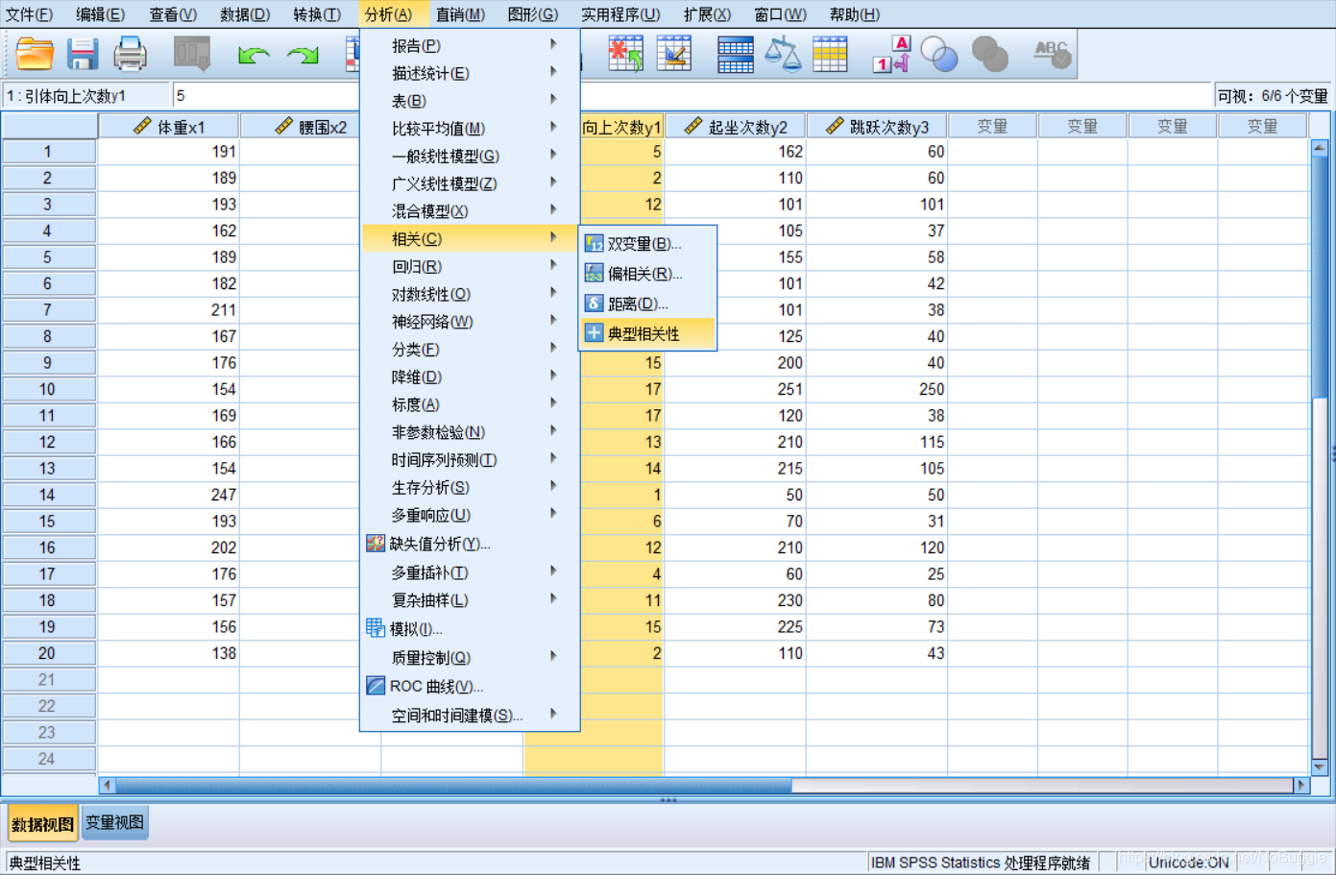This screenshot has width=1336, height=875.
Task: Expand the 质量控制(Q) submenu arrow
Action: [554, 656]
